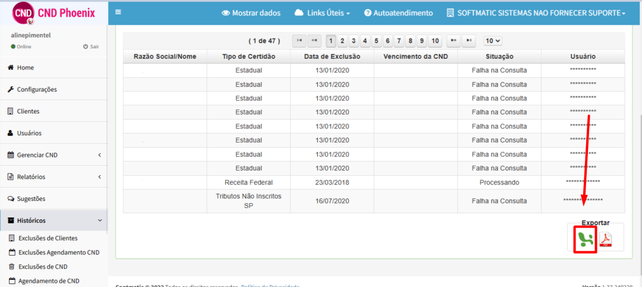Select page 4 in paginator
This screenshot has height=287, width=642.
pos(365,40)
